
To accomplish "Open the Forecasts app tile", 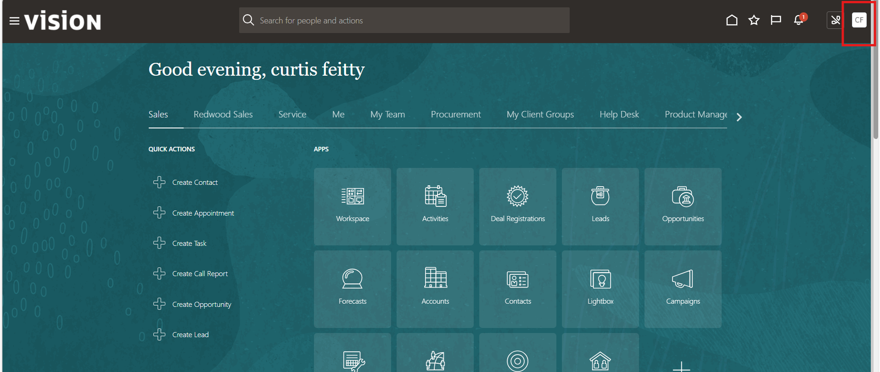I will pyautogui.click(x=352, y=289).
